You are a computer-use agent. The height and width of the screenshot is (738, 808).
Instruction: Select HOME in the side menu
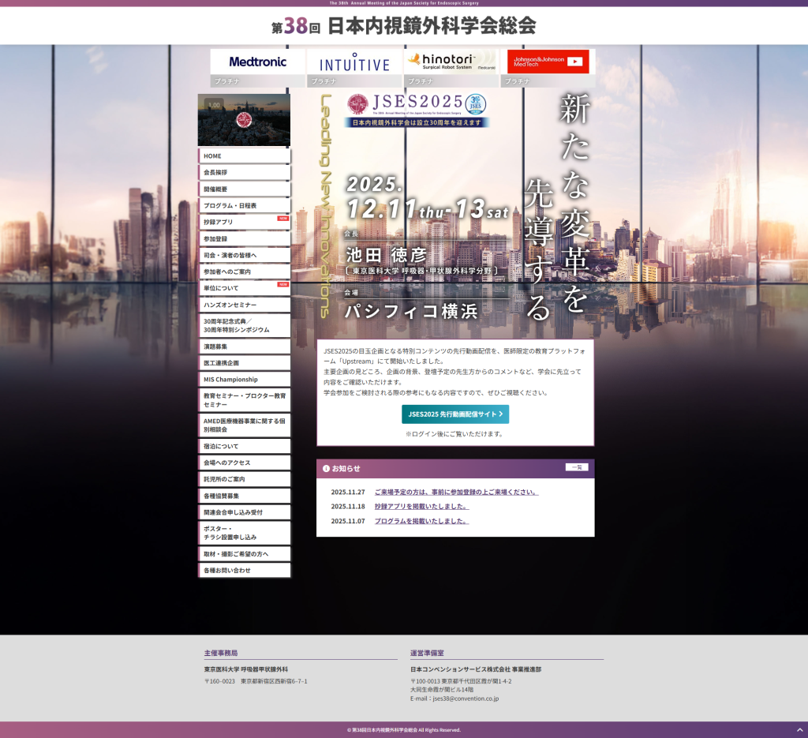(x=244, y=155)
